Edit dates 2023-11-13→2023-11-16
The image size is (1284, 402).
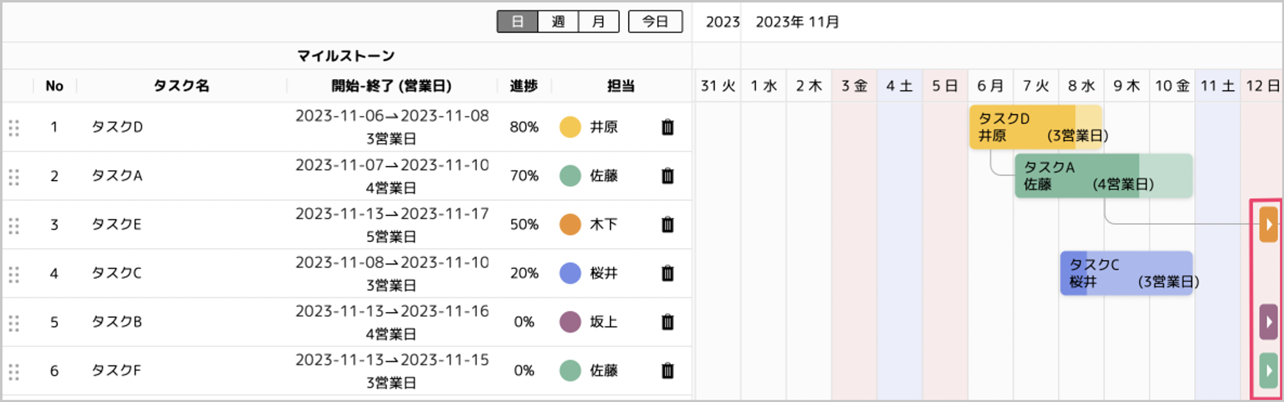pos(392,312)
